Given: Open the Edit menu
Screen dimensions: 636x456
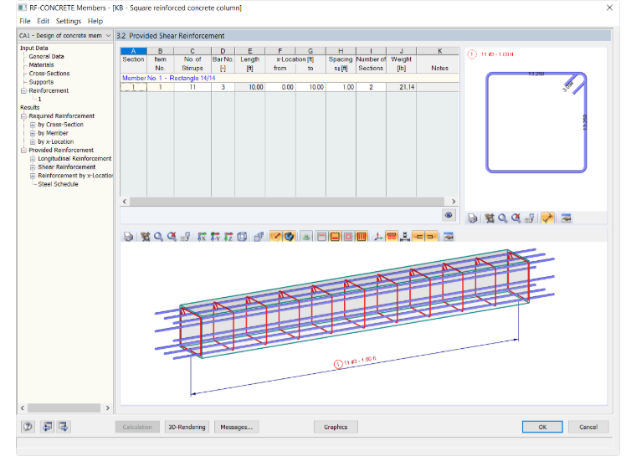Looking at the screenshot, I should pyautogui.click(x=43, y=21).
